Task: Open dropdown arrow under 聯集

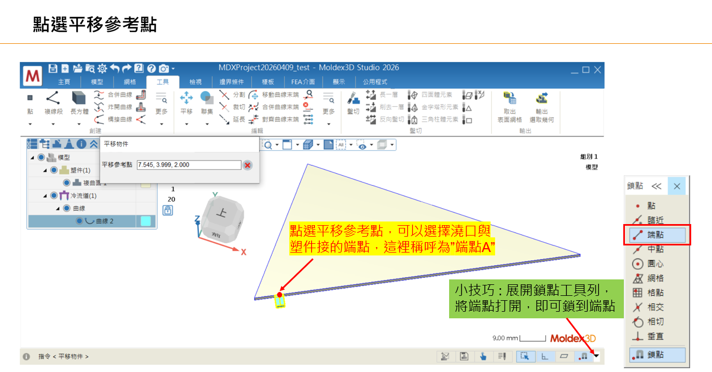Action: (206, 124)
